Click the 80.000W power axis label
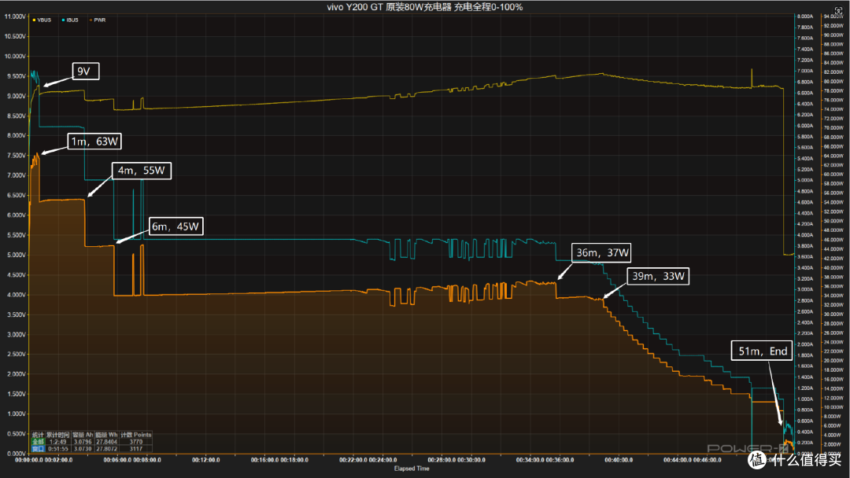Screen dimensions: 850x478 click(x=833, y=81)
